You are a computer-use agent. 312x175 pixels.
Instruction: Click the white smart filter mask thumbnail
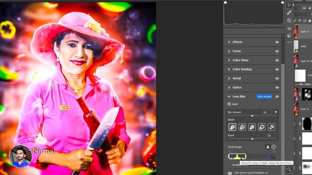click(300, 75)
